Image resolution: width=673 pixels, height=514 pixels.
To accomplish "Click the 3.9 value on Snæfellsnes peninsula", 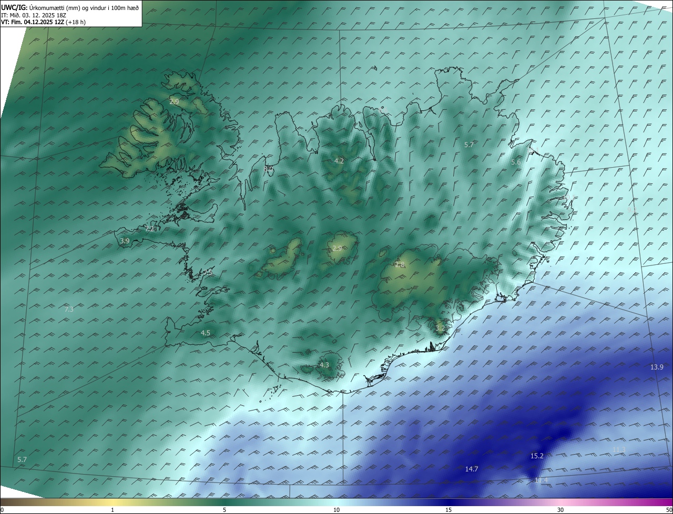I will tap(125, 241).
